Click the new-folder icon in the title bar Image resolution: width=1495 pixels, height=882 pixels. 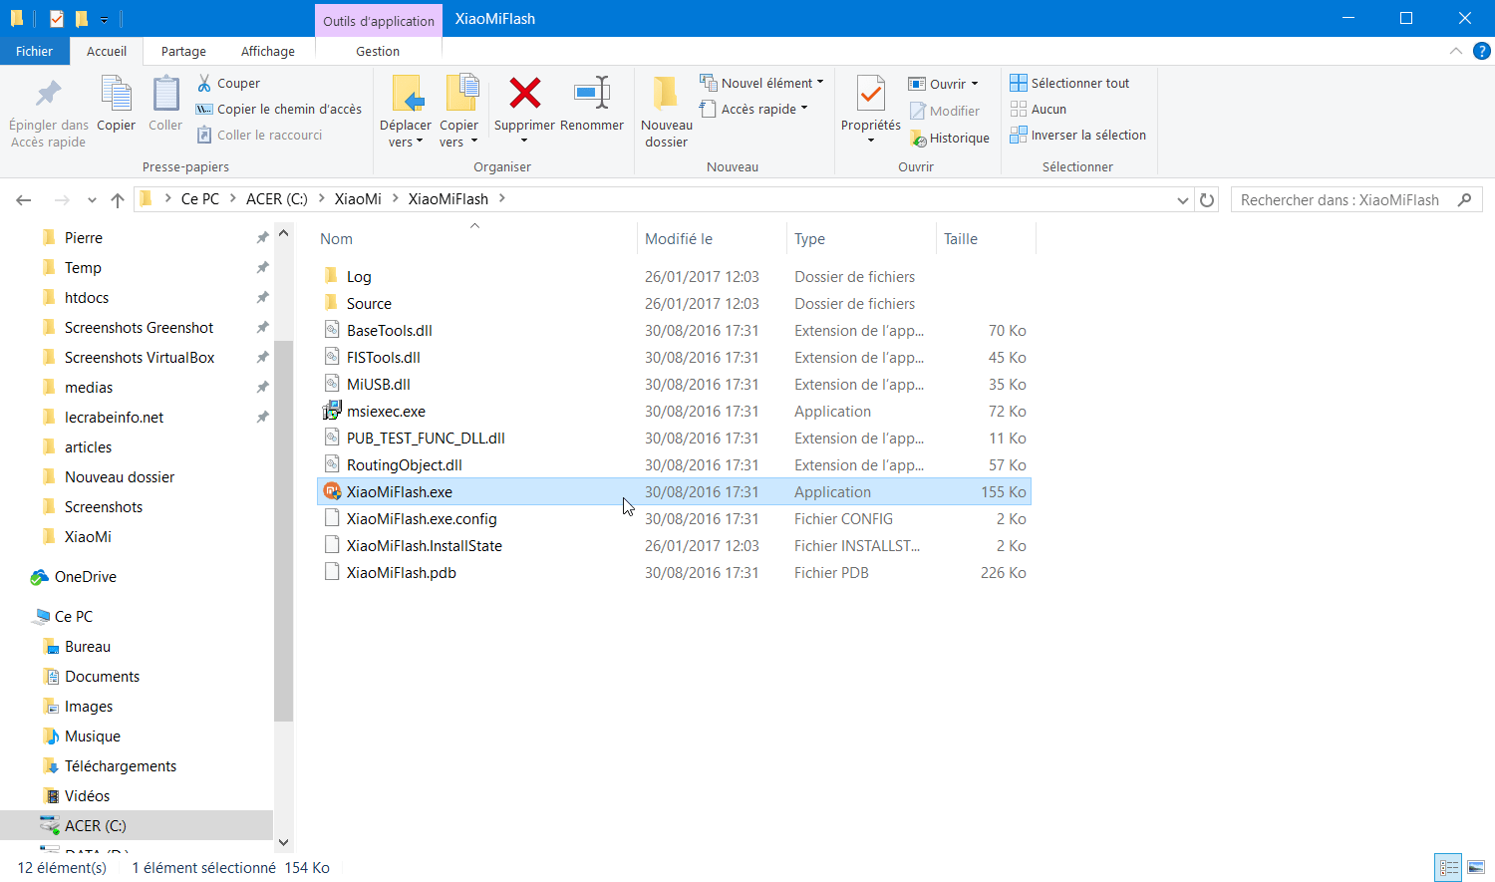(x=82, y=18)
